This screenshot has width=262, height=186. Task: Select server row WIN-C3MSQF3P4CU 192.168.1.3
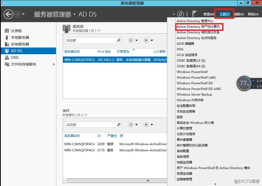tap(115, 60)
